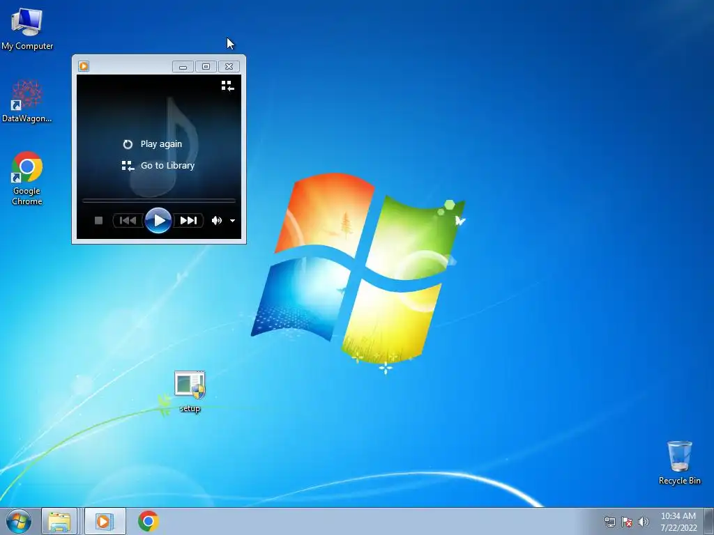Image resolution: width=714 pixels, height=535 pixels.
Task: Click the Show desktop button
Action: [x=709, y=521]
